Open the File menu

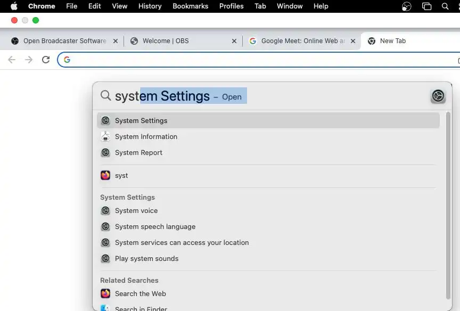(x=71, y=6)
